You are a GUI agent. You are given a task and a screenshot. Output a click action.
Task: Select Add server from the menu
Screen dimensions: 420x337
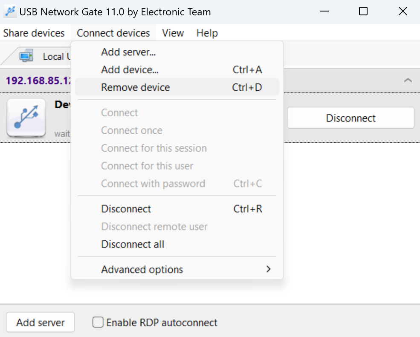point(128,52)
